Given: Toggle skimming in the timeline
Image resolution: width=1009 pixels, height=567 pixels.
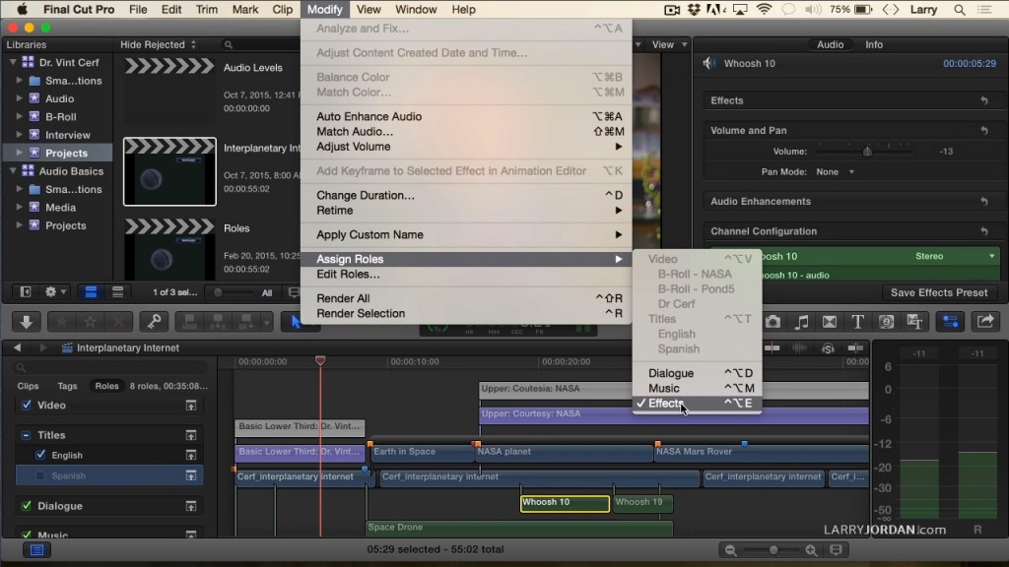Looking at the screenshot, I should pos(773,347).
